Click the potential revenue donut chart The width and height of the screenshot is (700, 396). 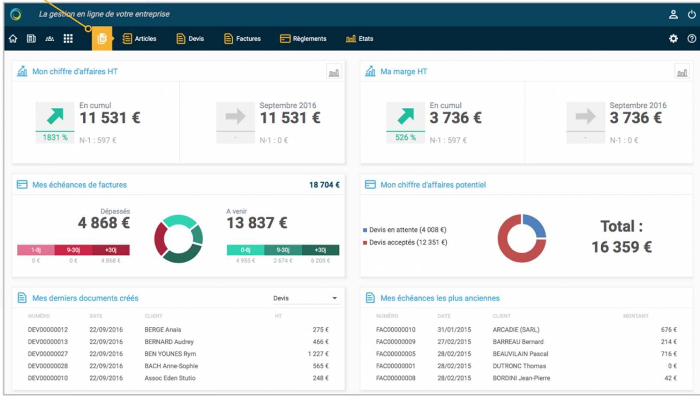521,238
